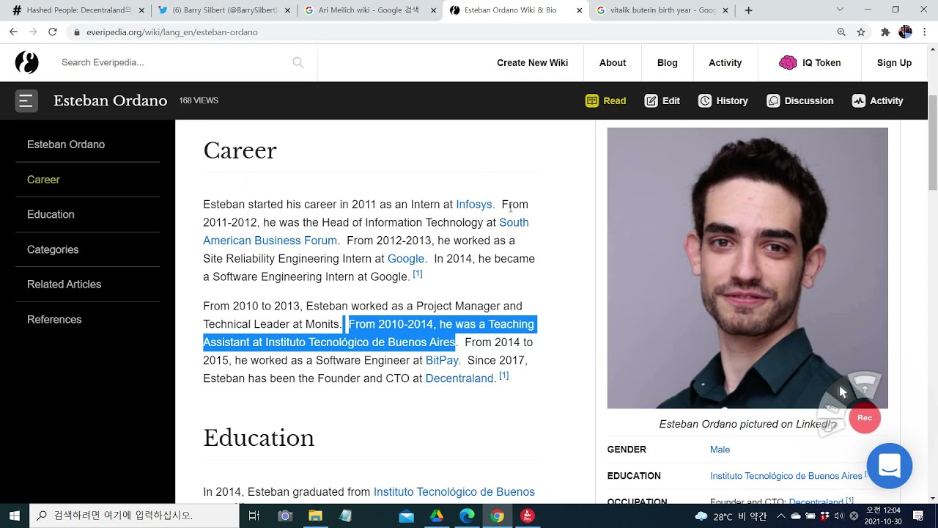Click citation [1] after Software Engineering Intern sentence
Screen dimensions: 938x528
[418, 274]
